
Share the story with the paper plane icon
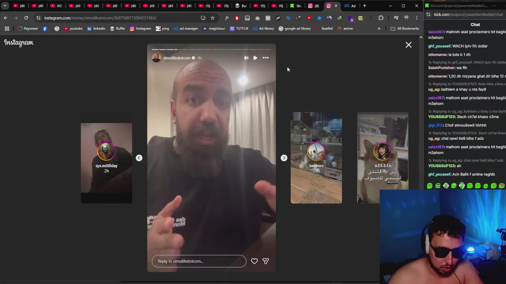(x=266, y=261)
